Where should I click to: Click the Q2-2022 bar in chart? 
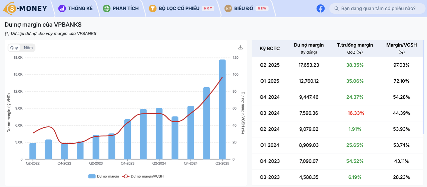(33, 151)
